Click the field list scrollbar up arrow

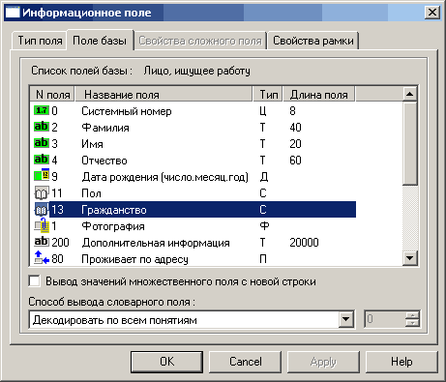(410, 94)
